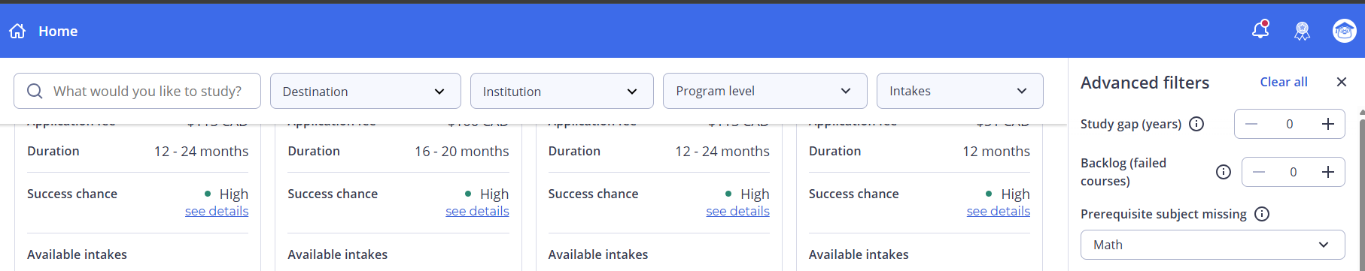
Task: Go to Home in header
Action: tap(58, 31)
